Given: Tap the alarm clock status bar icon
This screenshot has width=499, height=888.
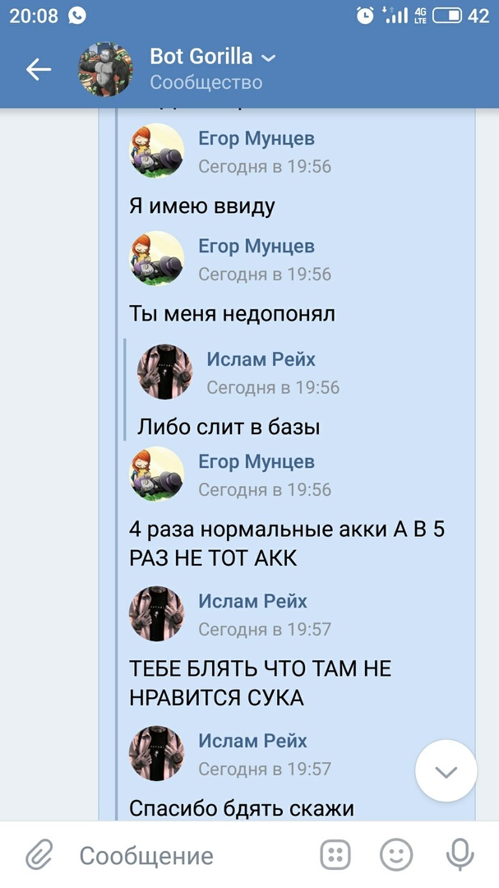Looking at the screenshot, I should 365,16.
